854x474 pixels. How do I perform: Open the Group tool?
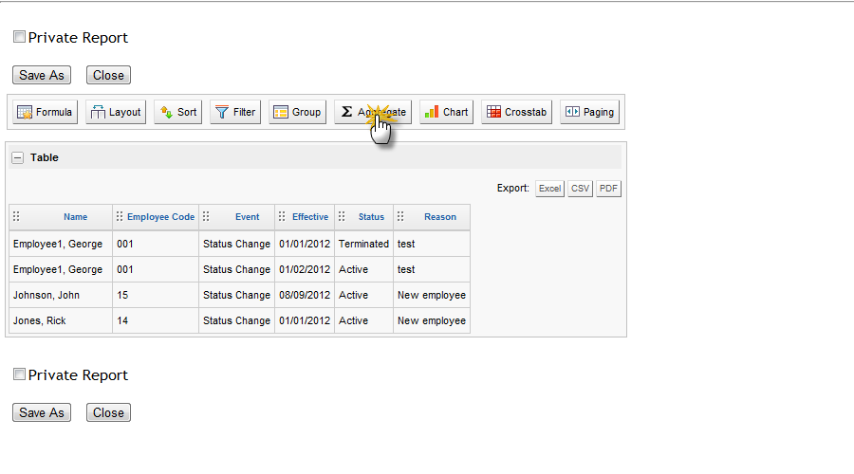click(297, 112)
